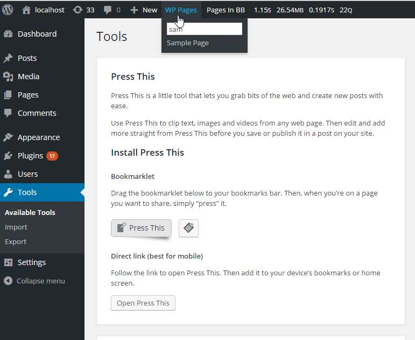Click the Appearance paintbrush icon

[8, 137]
